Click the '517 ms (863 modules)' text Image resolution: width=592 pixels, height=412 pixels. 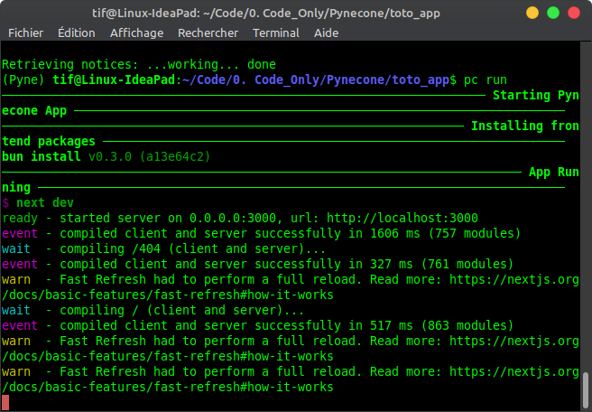441,325
